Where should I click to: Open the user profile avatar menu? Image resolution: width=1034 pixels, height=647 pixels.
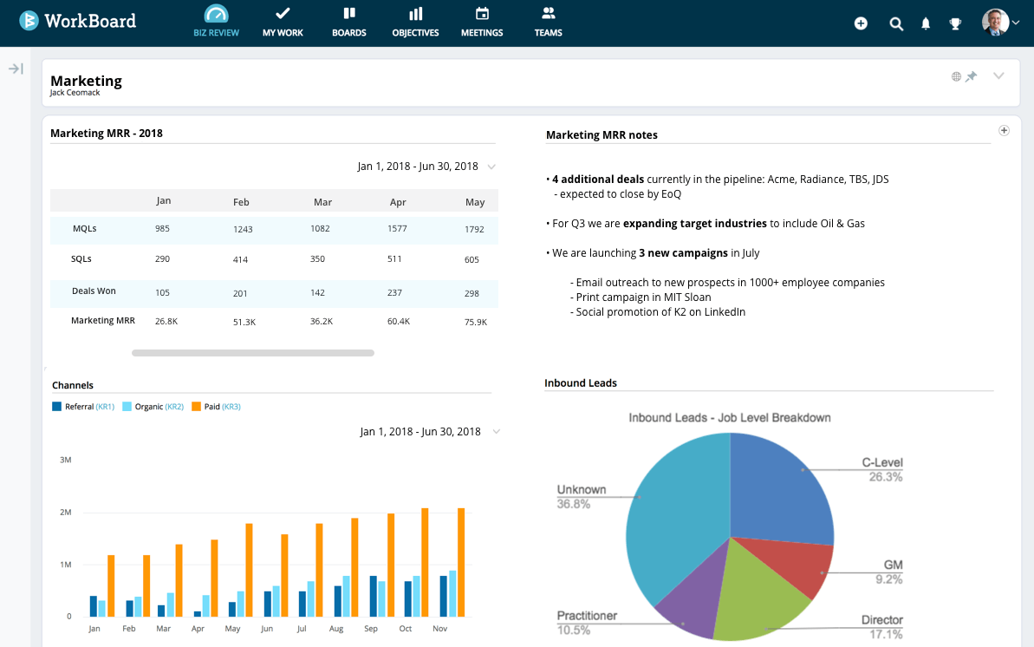[x=996, y=23]
